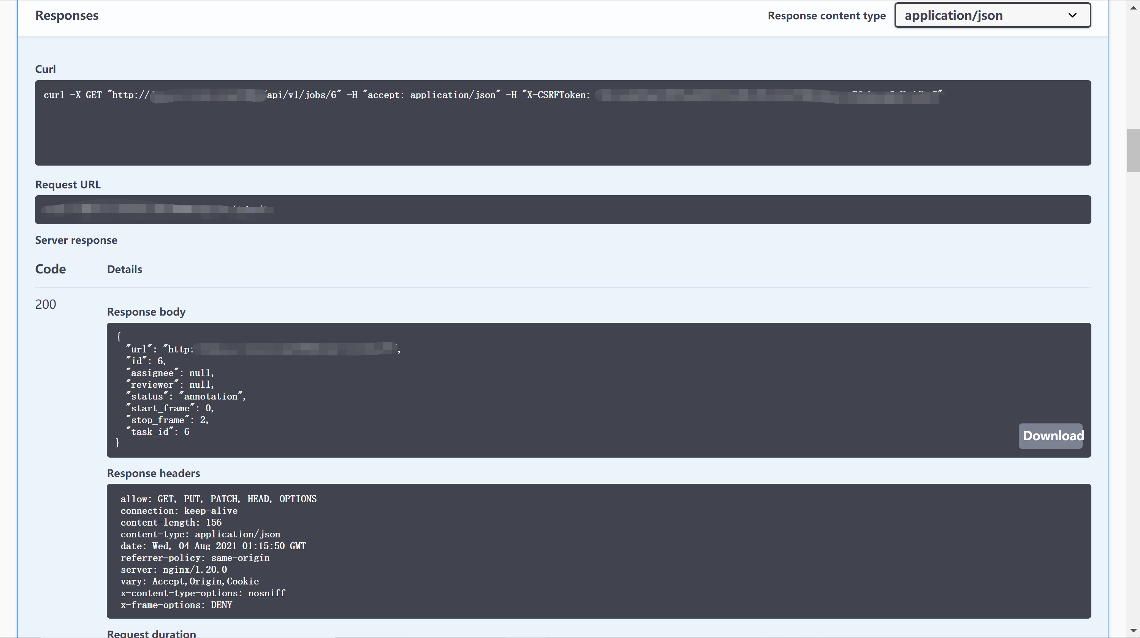Viewport: 1140px width, 638px height.
Task: Click the Details column header
Action: click(x=124, y=269)
